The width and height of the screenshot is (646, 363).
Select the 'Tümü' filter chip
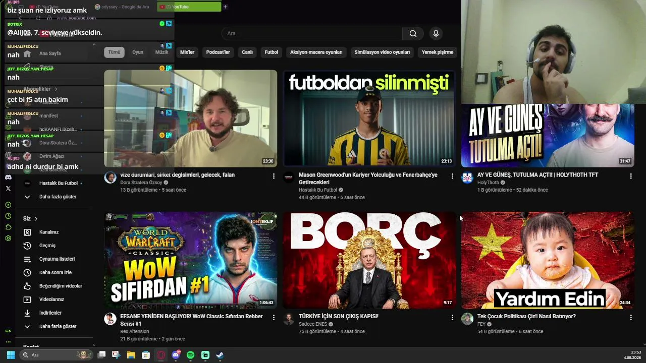coord(115,52)
